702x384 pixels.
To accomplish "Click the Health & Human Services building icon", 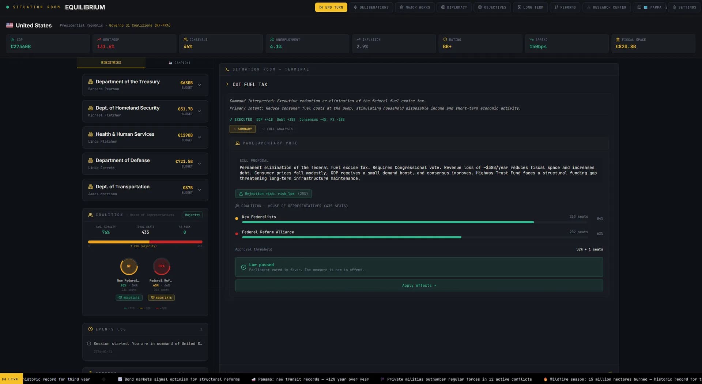I will pos(90,134).
